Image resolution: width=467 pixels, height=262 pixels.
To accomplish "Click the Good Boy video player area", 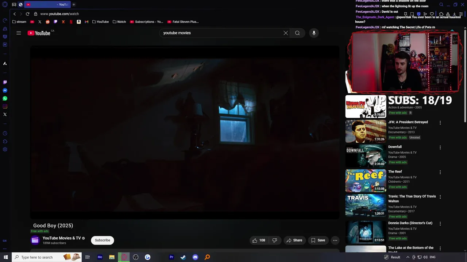I will click(x=185, y=132).
